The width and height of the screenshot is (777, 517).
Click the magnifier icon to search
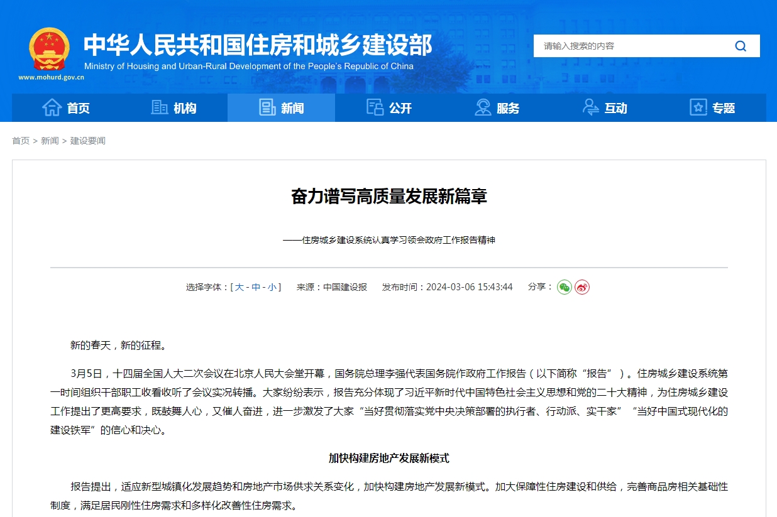pos(741,46)
